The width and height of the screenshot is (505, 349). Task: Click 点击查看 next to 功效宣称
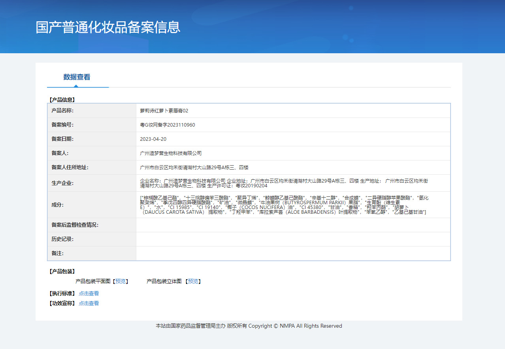coord(89,303)
